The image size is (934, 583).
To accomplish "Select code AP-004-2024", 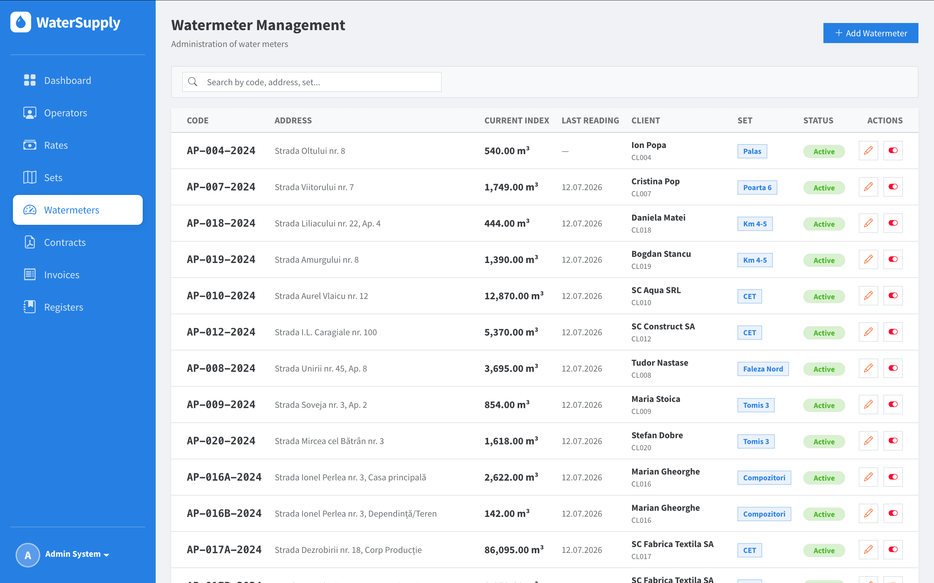I will pyautogui.click(x=221, y=150).
